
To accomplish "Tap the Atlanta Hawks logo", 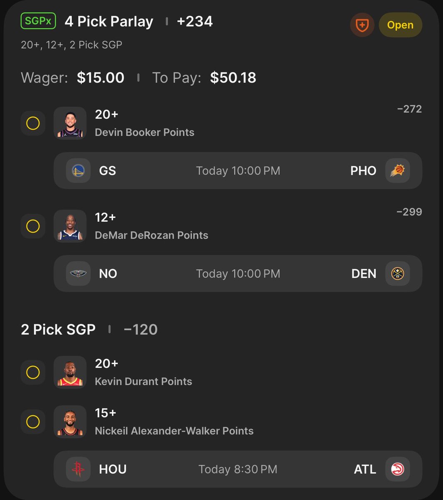I will pos(398,469).
